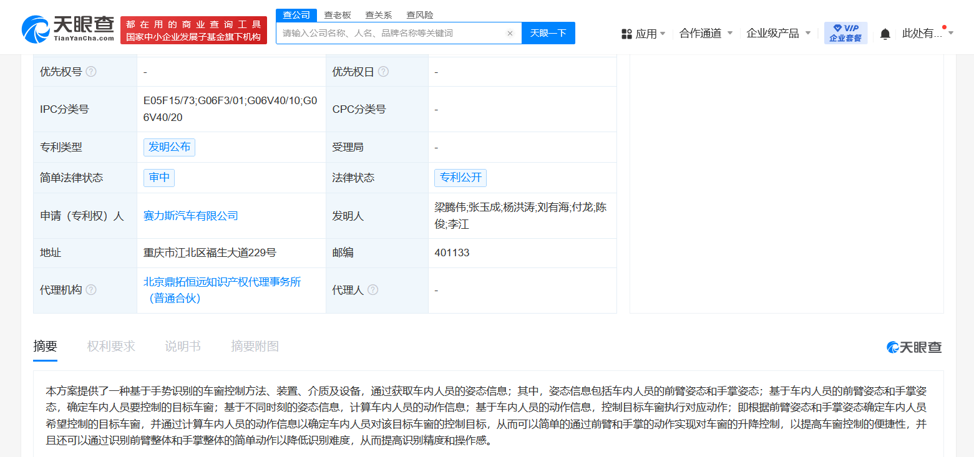Click the 审中 legal status tag

click(159, 178)
